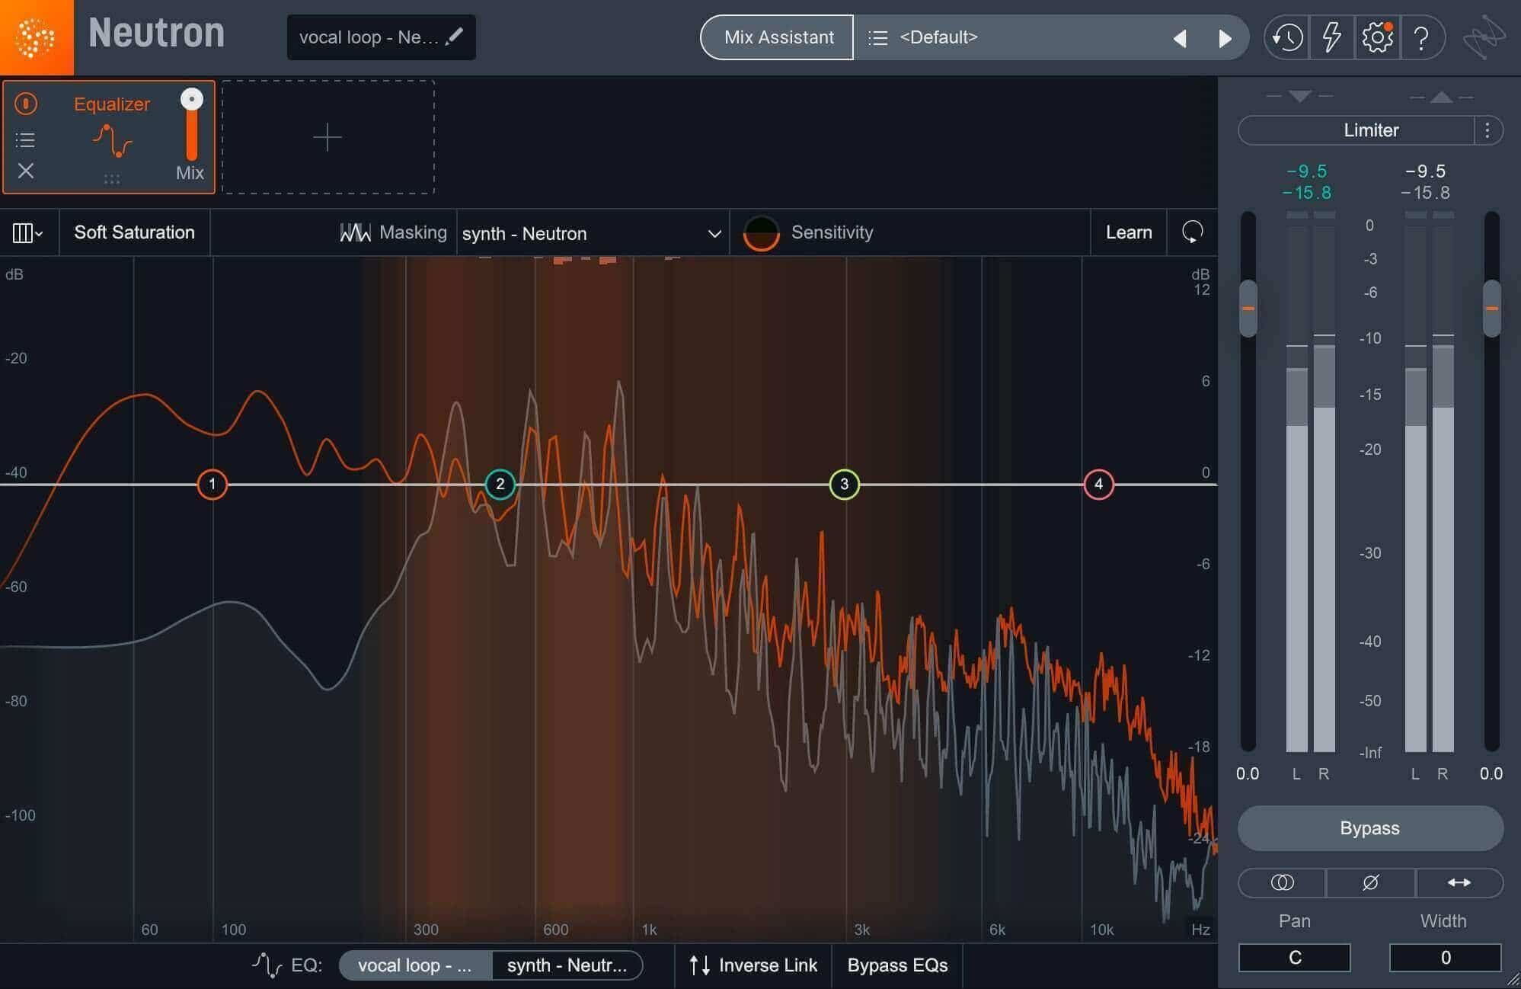Image resolution: width=1521 pixels, height=989 pixels.
Task: Click the EQ curve icon in bottom bar
Action: 267,965
